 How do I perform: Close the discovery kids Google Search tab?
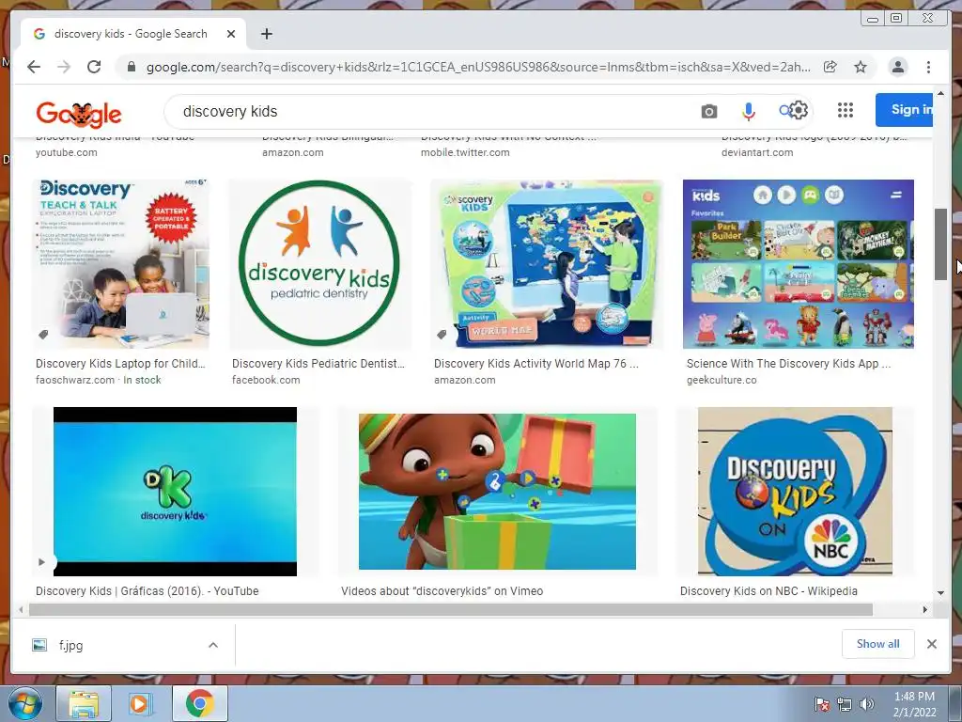tap(231, 34)
